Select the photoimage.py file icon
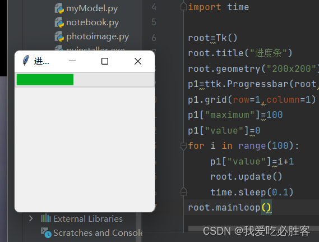This screenshot has width=319, height=242. (59, 36)
